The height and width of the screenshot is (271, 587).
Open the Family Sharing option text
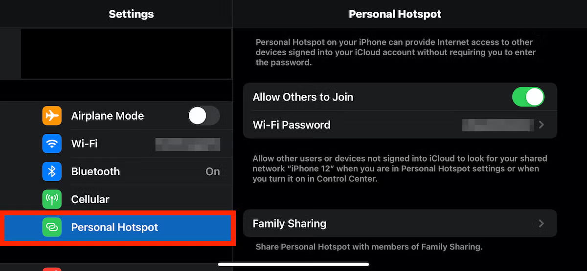pos(289,224)
